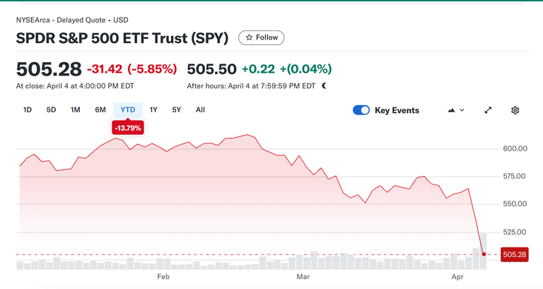Select the All time range
This screenshot has width=543, height=289.
click(x=200, y=110)
